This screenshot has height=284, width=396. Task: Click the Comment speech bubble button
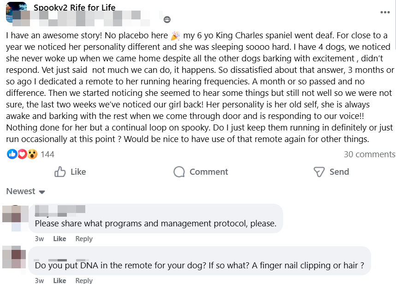pos(201,172)
